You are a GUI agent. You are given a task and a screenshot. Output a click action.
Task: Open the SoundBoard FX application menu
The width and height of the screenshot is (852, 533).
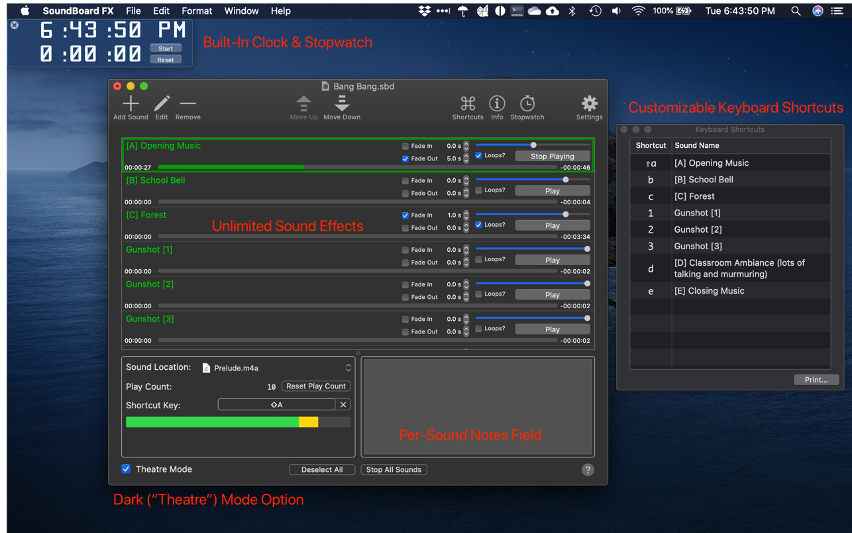tap(78, 11)
